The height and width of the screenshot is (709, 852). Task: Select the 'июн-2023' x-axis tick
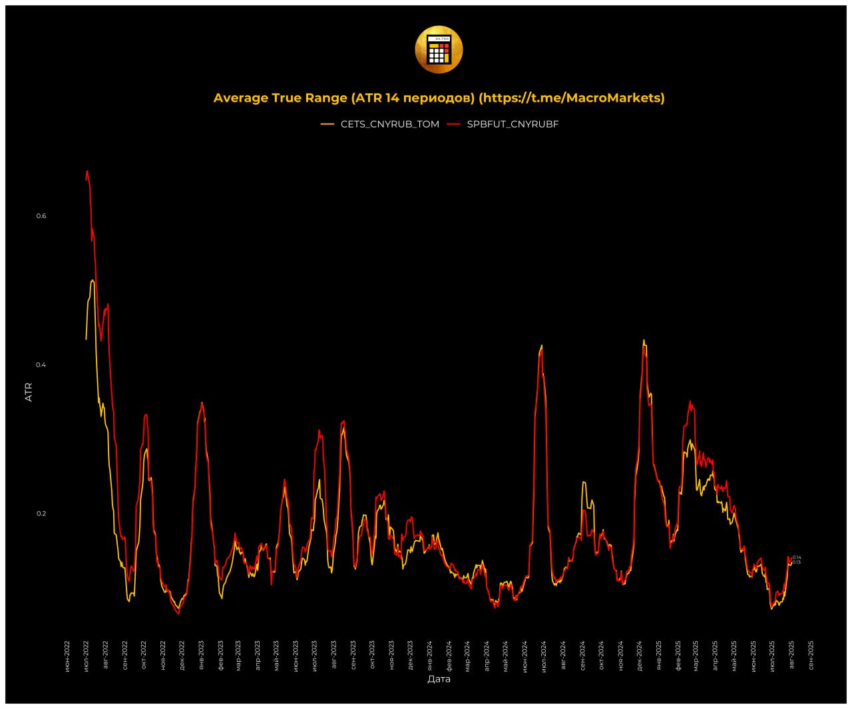pos(296,656)
